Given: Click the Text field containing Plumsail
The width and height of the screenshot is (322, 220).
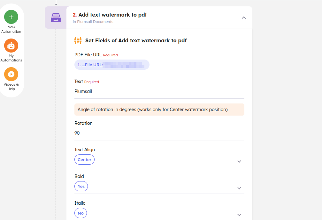Looking at the screenshot, I should (x=159, y=91).
